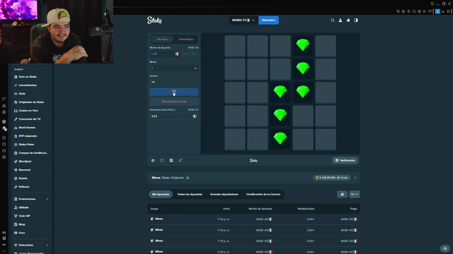Reveal the top-left unrevealed Mines tile

pos(235,46)
